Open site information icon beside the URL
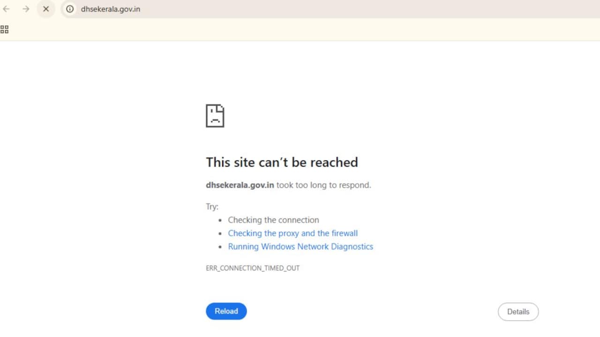Image resolution: width=600 pixels, height=337 pixels. 70,9
